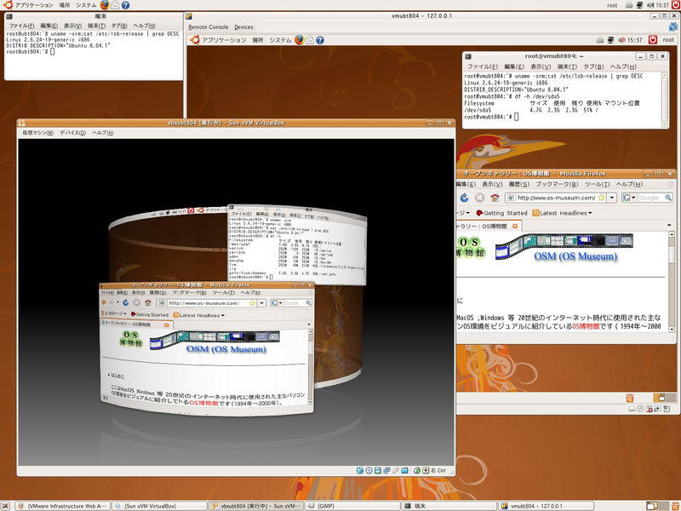The width and height of the screenshot is (681, 511).
Task: Launch Firefox from vmubt804 guest panel
Action: point(300,40)
